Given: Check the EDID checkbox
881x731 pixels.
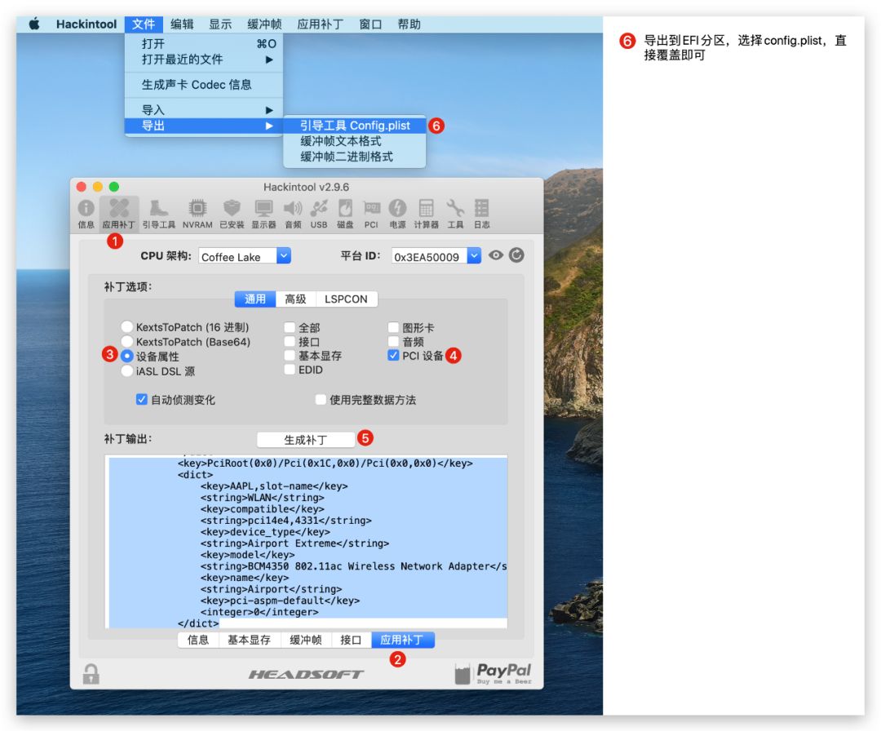Looking at the screenshot, I should click(290, 369).
